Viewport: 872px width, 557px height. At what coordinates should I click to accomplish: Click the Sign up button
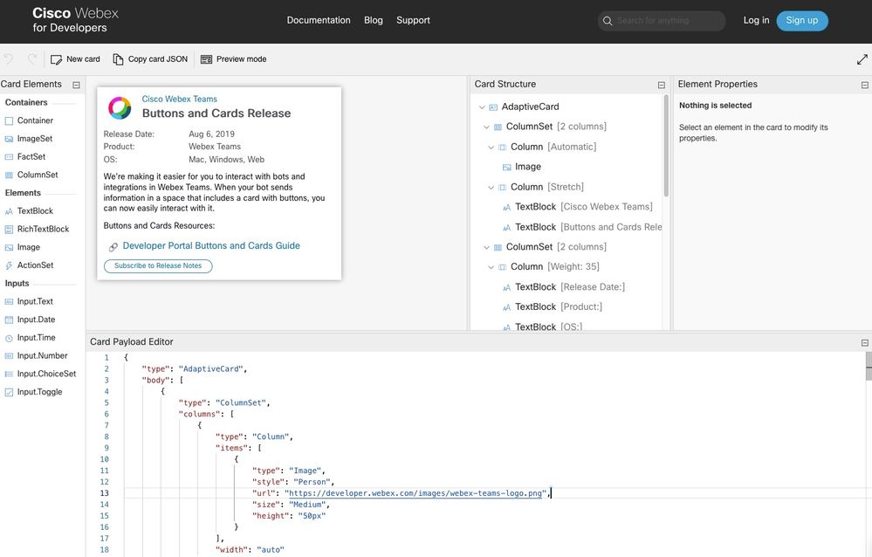[x=802, y=21]
